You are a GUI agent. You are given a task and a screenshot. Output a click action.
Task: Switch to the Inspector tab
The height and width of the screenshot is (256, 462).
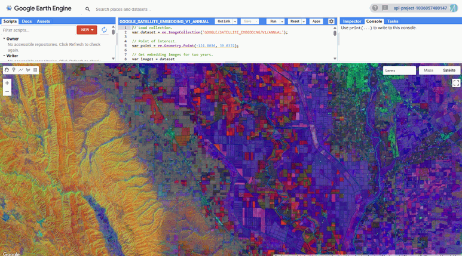352,21
